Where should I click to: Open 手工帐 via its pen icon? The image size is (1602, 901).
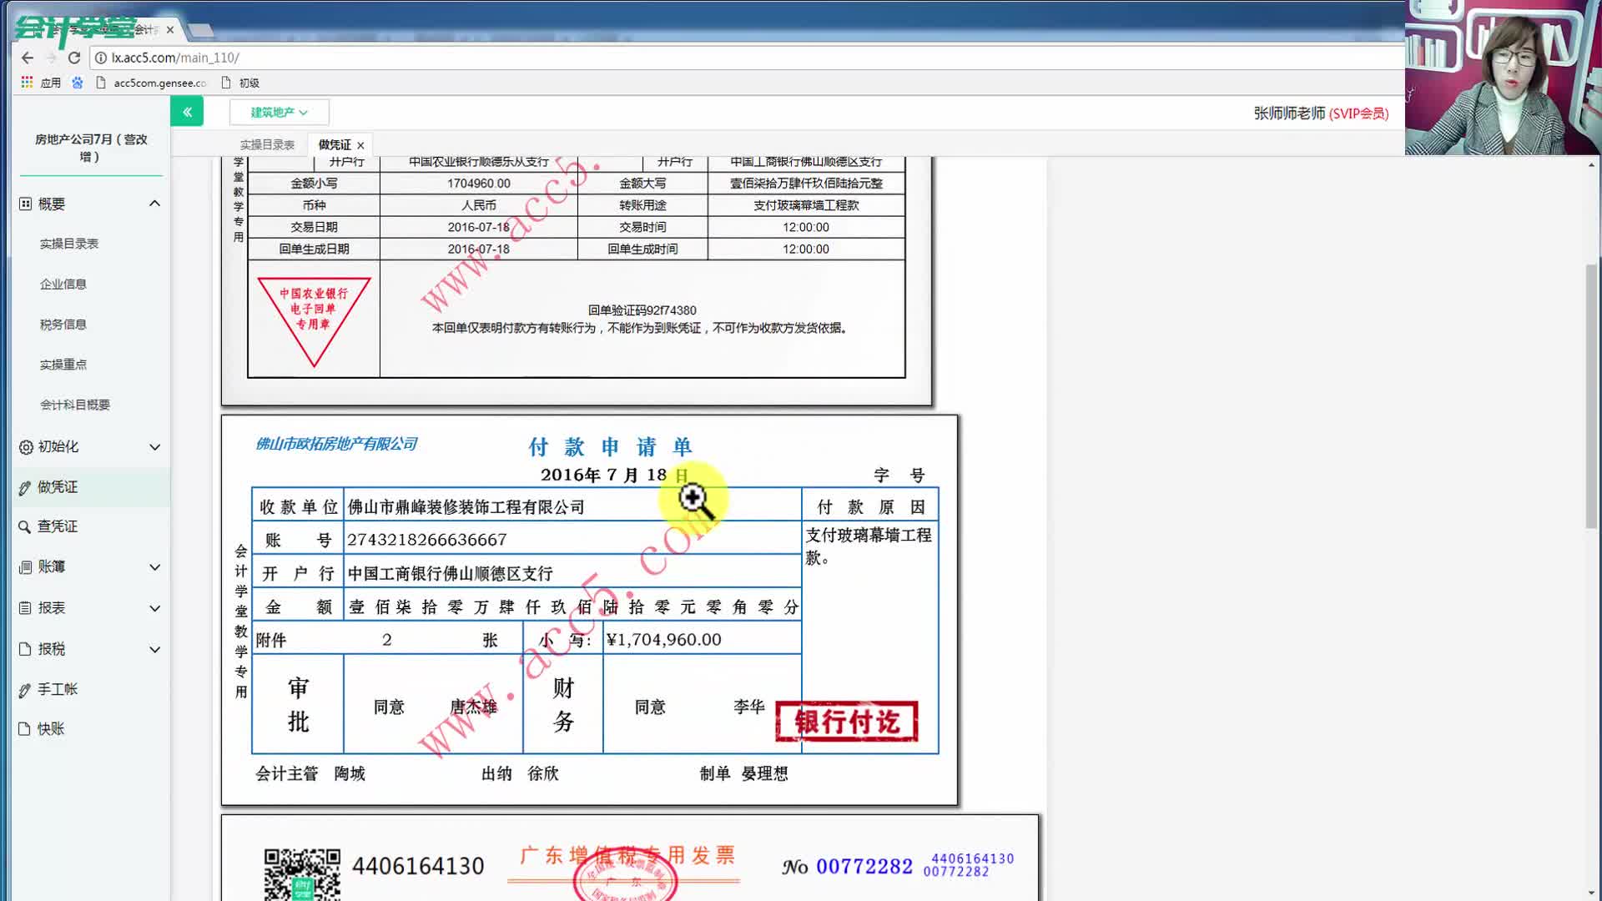[x=25, y=688]
